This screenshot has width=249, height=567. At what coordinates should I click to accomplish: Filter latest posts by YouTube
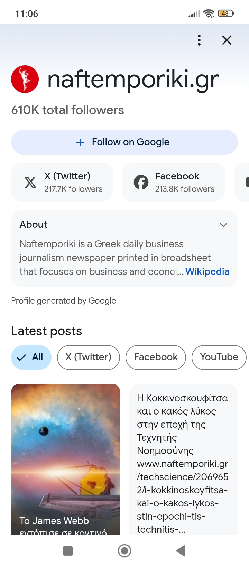click(219, 357)
